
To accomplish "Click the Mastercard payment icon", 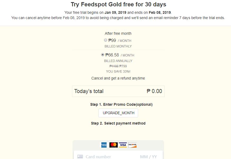I will click(114, 145).
